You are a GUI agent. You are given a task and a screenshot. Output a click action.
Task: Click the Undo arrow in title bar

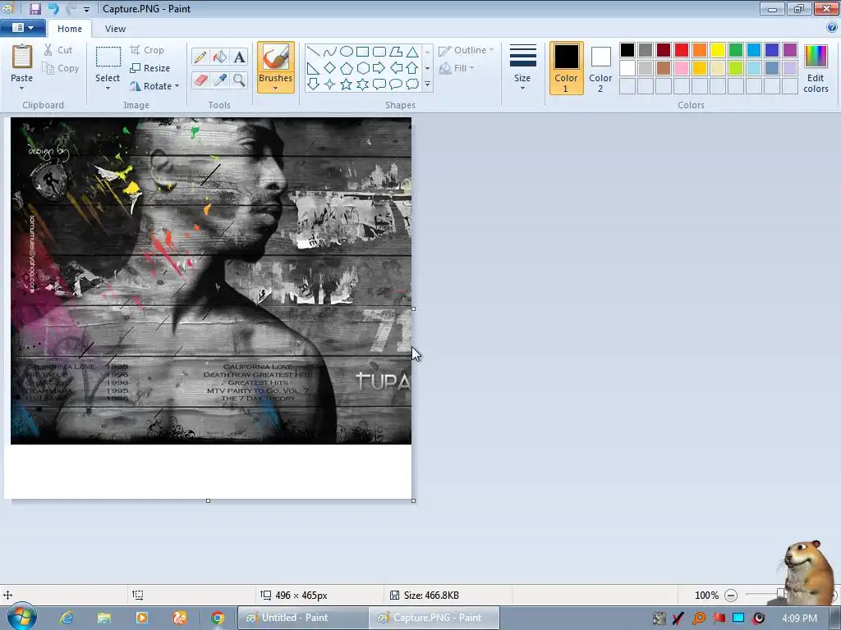pos(53,8)
